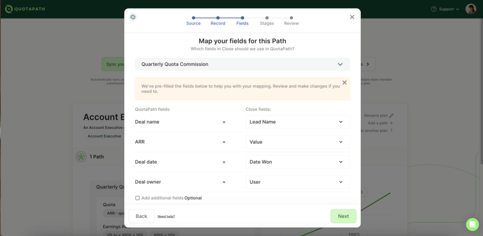Screen dimensions: 483x236
Task: Dismiss the pre-filled fields notice
Action: 344,82
